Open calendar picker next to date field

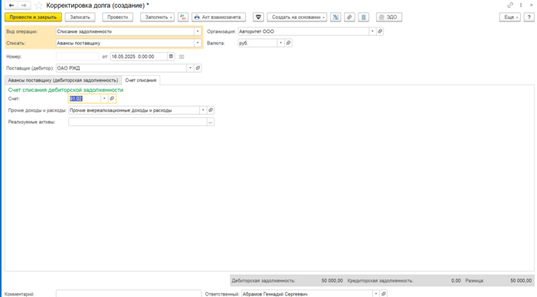pyautogui.click(x=171, y=57)
